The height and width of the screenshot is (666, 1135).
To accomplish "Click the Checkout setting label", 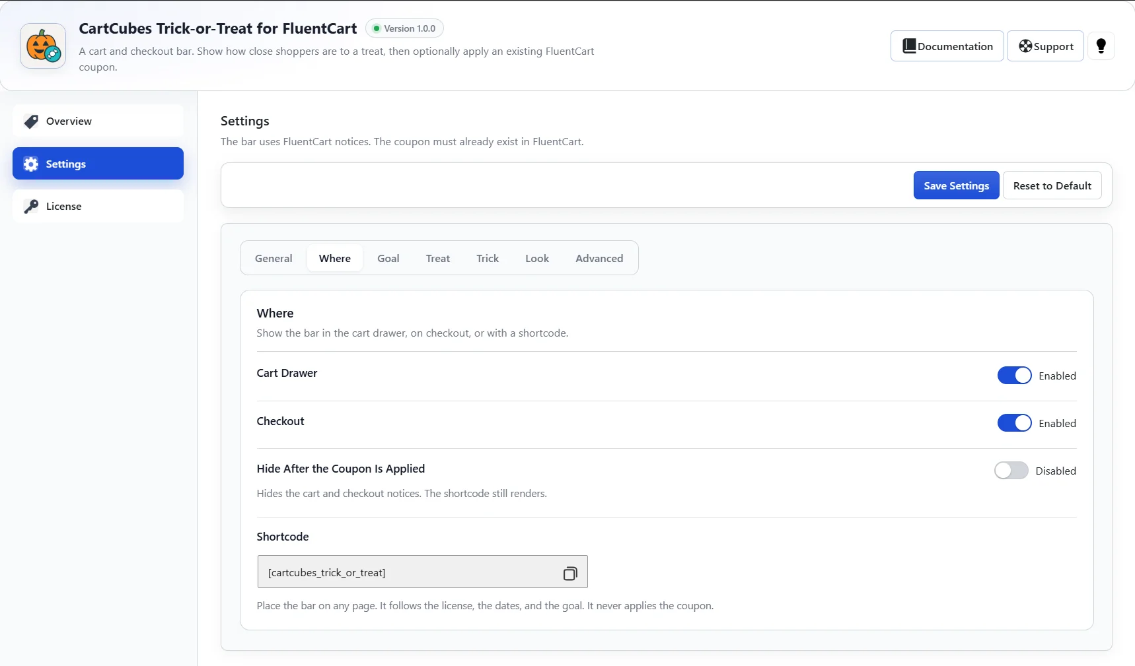I will pos(280,421).
